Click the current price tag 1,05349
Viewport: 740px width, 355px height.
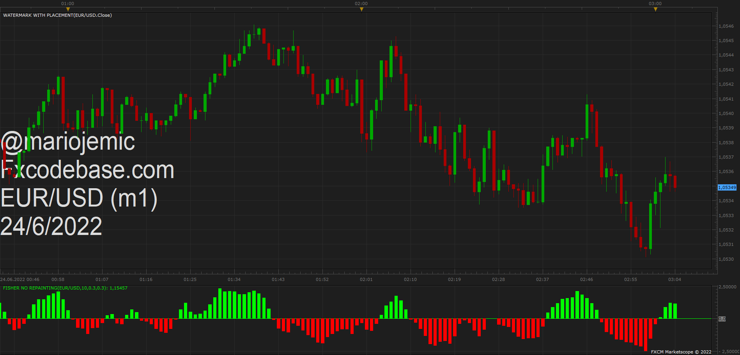[x=727, y=187]
